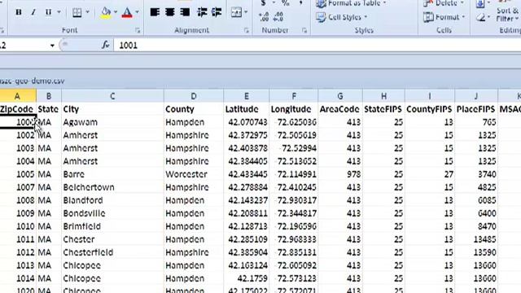Select the City header cell

point(112,109)
